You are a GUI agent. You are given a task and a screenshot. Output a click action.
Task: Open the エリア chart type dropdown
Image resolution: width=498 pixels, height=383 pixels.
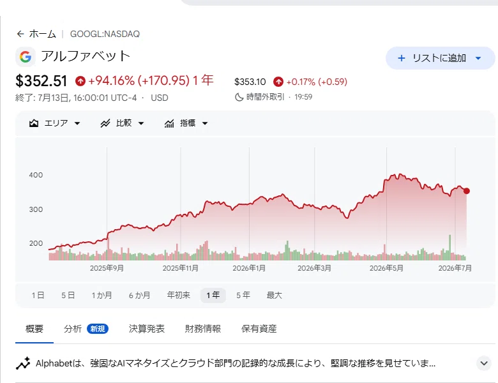(55, 123)
